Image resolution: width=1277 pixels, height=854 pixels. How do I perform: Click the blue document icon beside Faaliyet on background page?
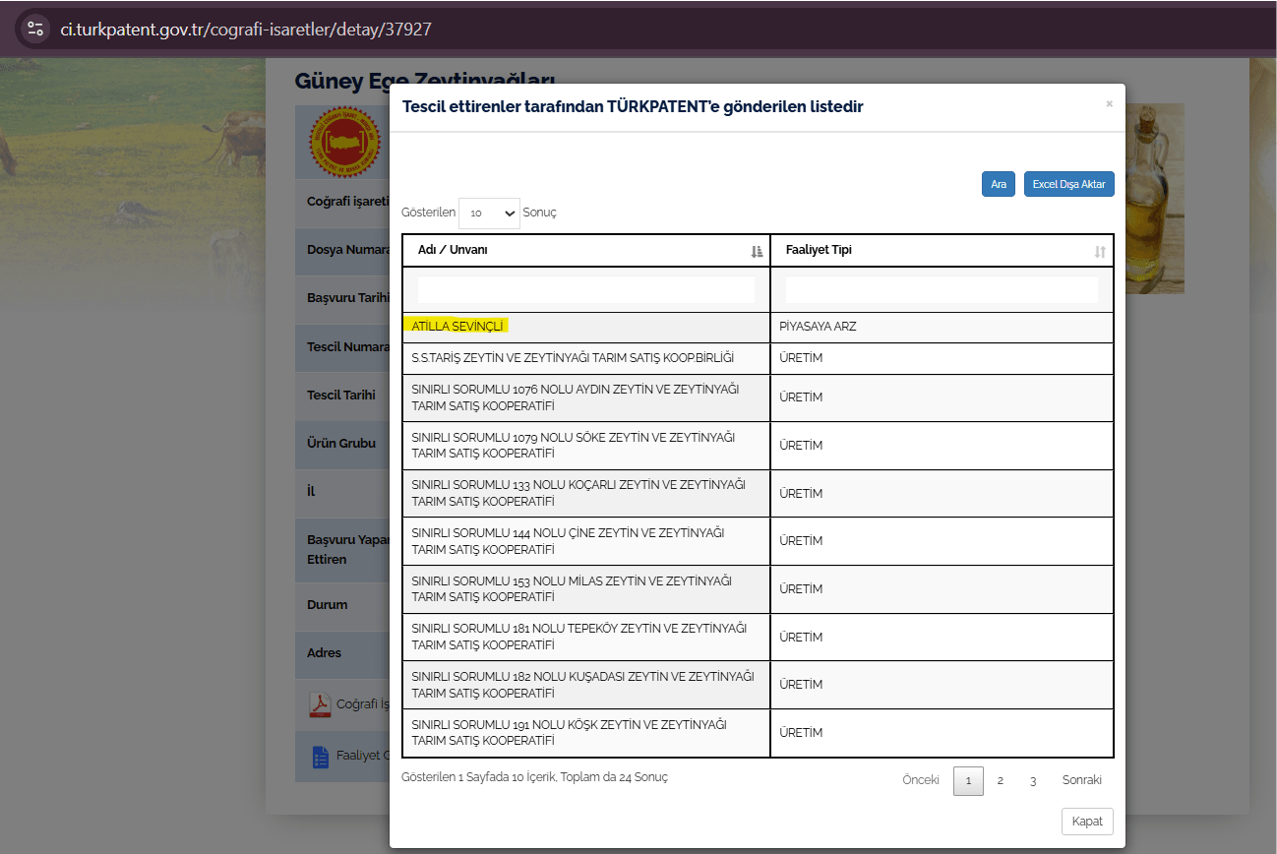coord(320,757)
